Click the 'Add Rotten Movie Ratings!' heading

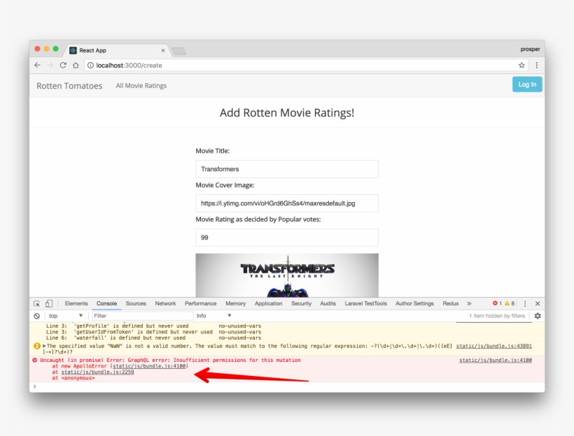[287, 112]
